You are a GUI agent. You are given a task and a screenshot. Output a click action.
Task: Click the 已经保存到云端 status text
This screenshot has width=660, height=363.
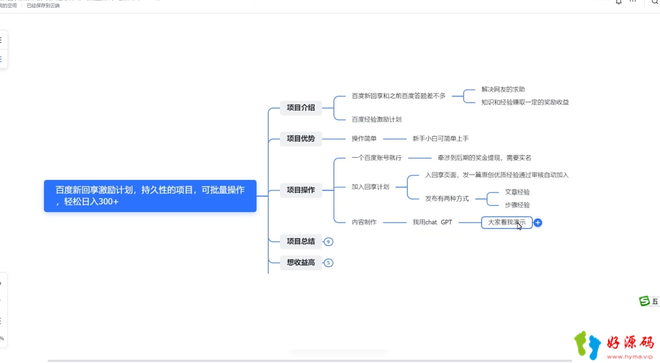tap(43, 6)
